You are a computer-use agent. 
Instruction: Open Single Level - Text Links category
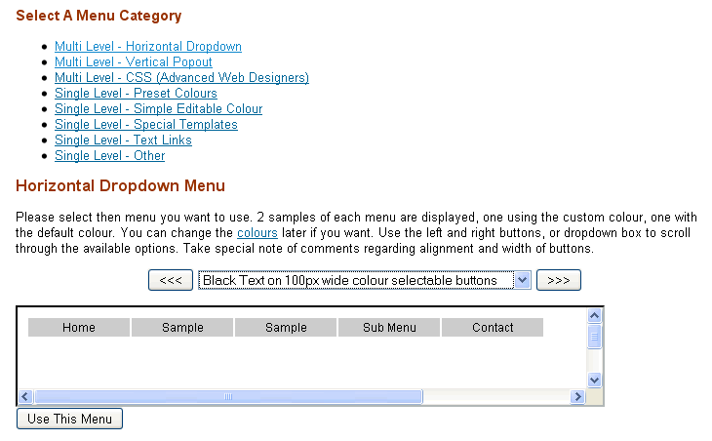pyautogui.click(x=123, y=140)
